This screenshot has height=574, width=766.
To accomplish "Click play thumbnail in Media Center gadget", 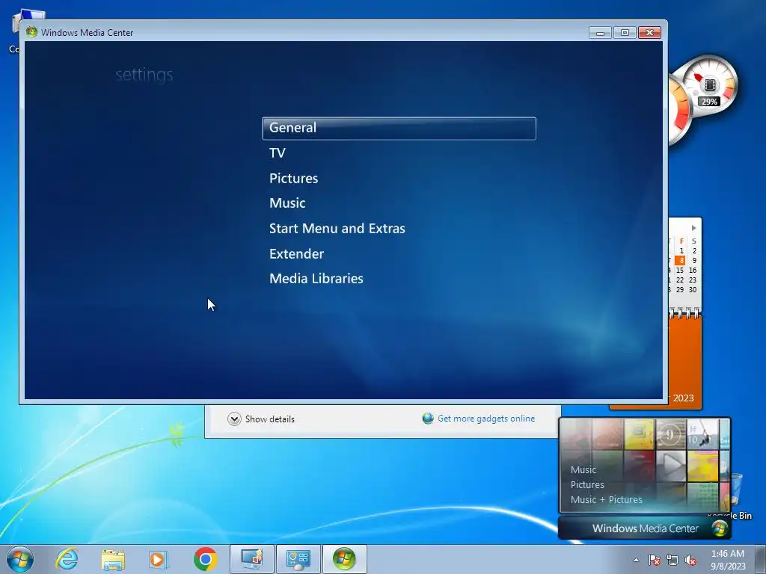I will click(671, 464).
